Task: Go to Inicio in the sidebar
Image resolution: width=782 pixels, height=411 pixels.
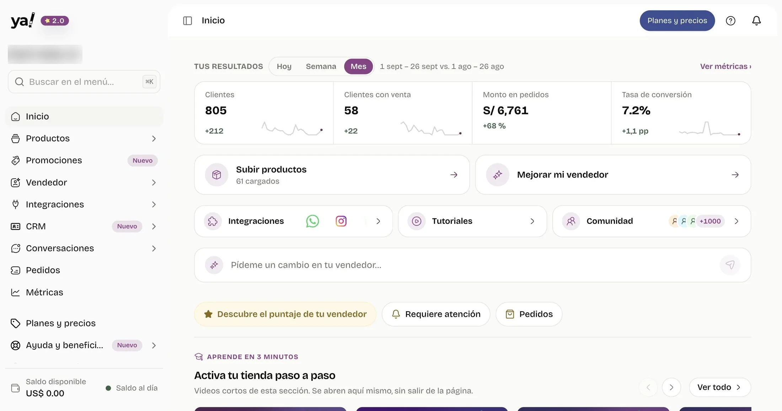Action: coord(84,117)
